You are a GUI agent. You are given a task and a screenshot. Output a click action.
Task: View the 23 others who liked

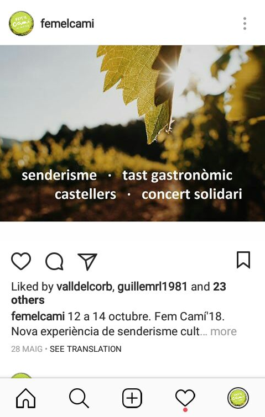118,293
